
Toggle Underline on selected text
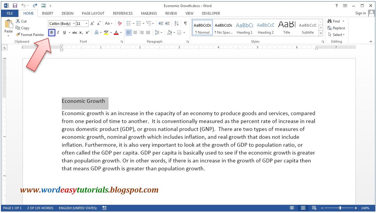tap(65, 33)
